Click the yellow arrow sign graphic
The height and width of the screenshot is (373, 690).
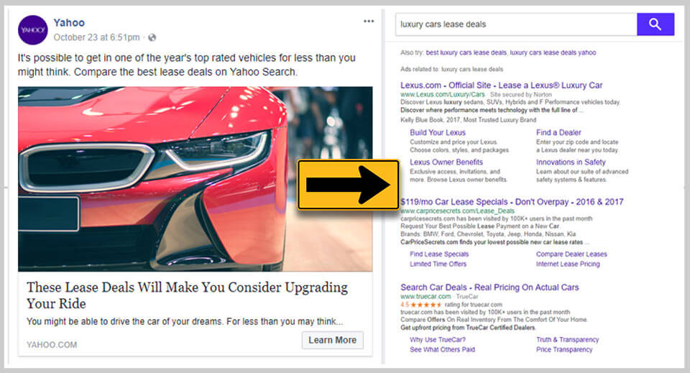click(x=349, y=185)
